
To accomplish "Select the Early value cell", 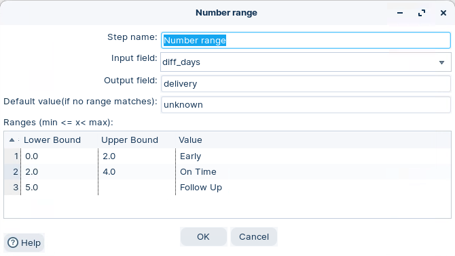I will [313, 156].
